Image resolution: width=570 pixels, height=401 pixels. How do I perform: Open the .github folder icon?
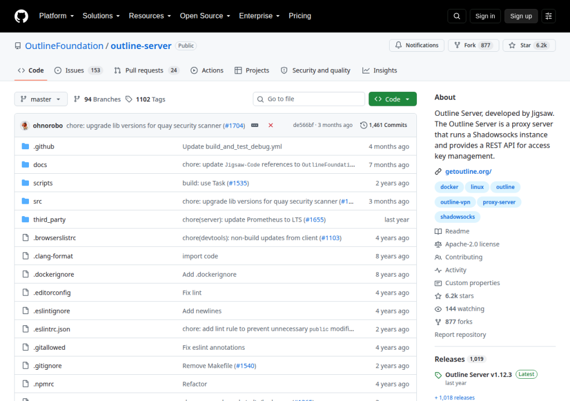(x=26, y=146)
